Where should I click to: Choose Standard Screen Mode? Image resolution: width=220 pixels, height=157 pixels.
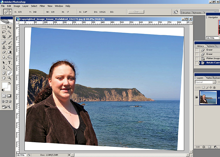click(x=3, y=101)
